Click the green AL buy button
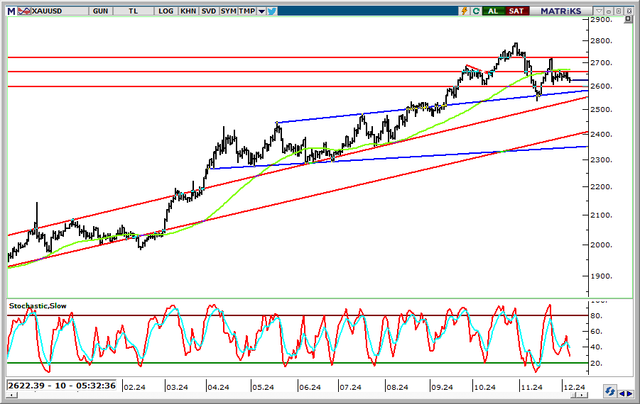 click(493, 11)
